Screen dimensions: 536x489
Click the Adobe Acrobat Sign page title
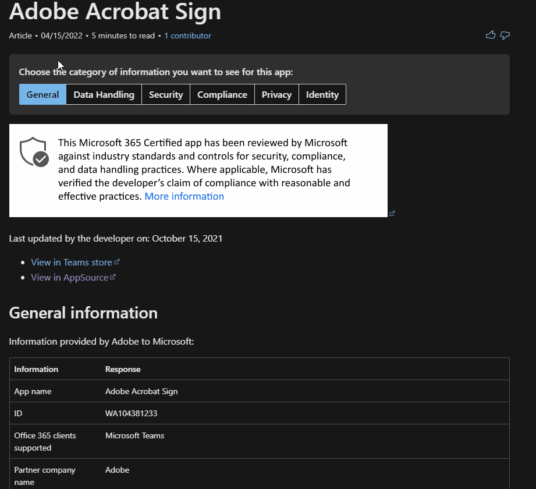click(115, 11)
